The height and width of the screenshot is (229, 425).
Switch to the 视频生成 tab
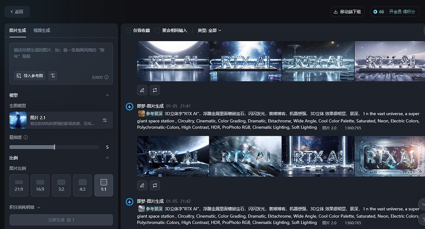(42, 30)
